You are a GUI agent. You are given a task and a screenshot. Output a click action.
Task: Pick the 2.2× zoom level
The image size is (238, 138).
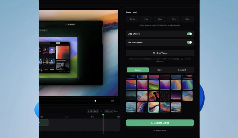pos(173,19)
